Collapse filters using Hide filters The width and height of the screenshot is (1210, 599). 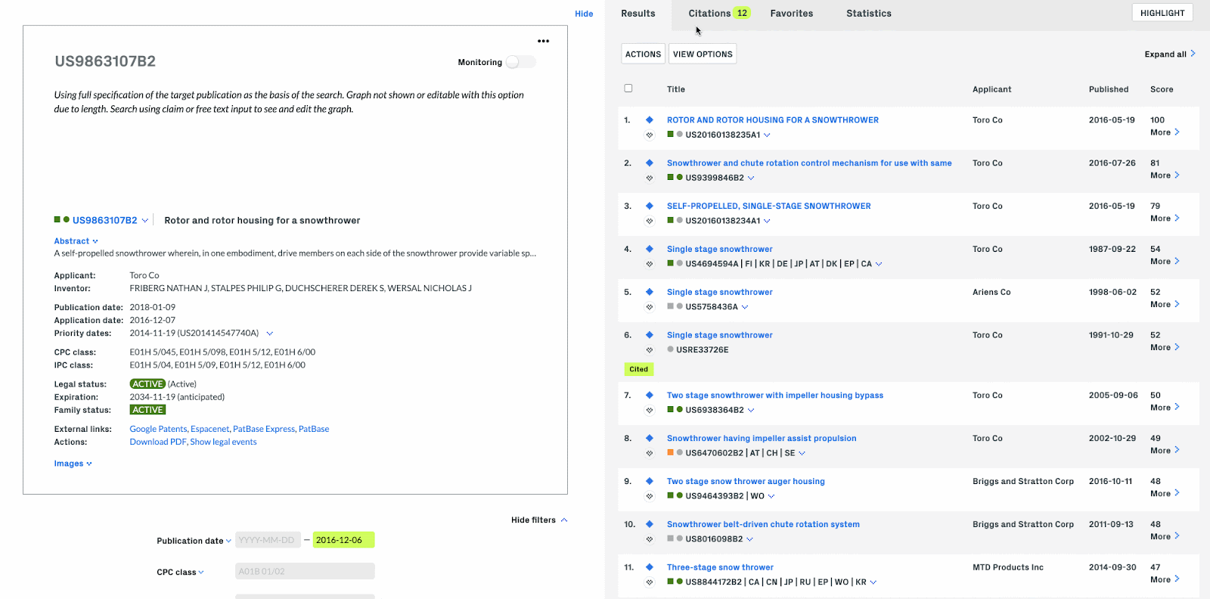538,520
